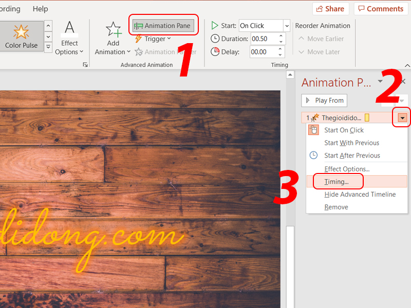Click Move Later in Reorder Animation
Viewport: 411px width, 308px height.
[x=319, y=52]
